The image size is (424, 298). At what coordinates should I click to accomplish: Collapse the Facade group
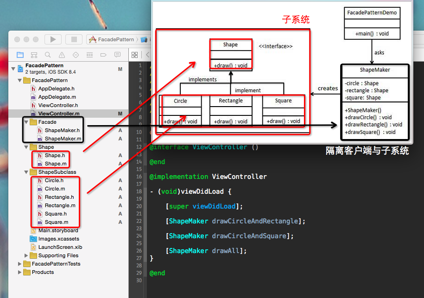(x=26, y=122)
